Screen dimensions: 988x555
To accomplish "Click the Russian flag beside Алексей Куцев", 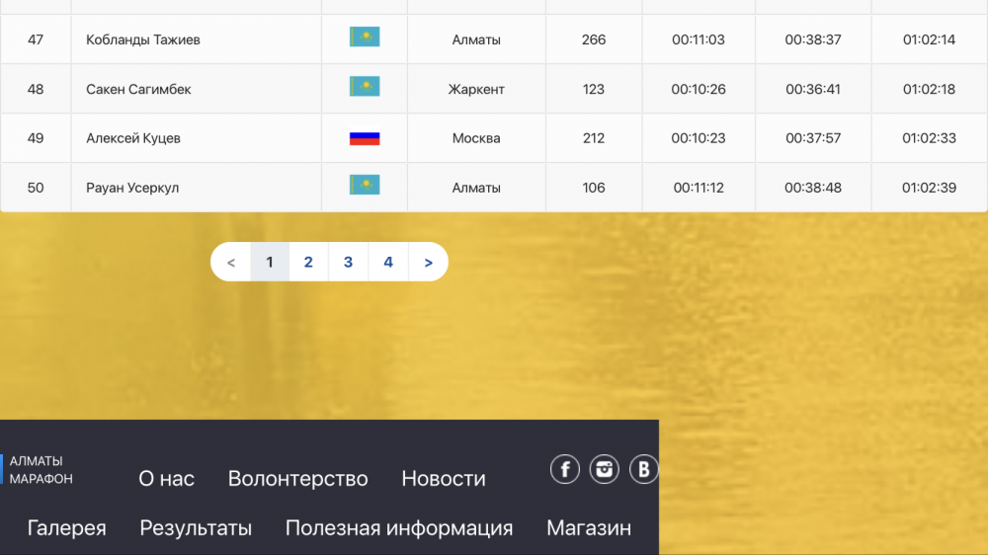I will tap(365, 138).
